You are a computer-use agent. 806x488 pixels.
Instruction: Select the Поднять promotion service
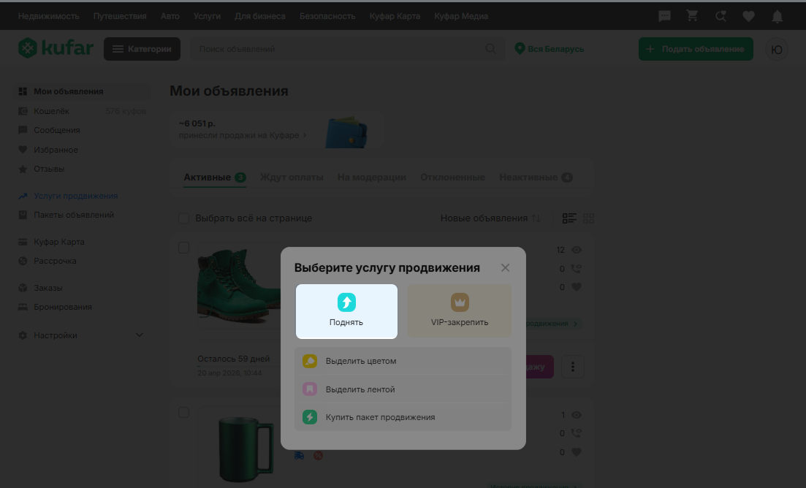[x=346, y=311]
